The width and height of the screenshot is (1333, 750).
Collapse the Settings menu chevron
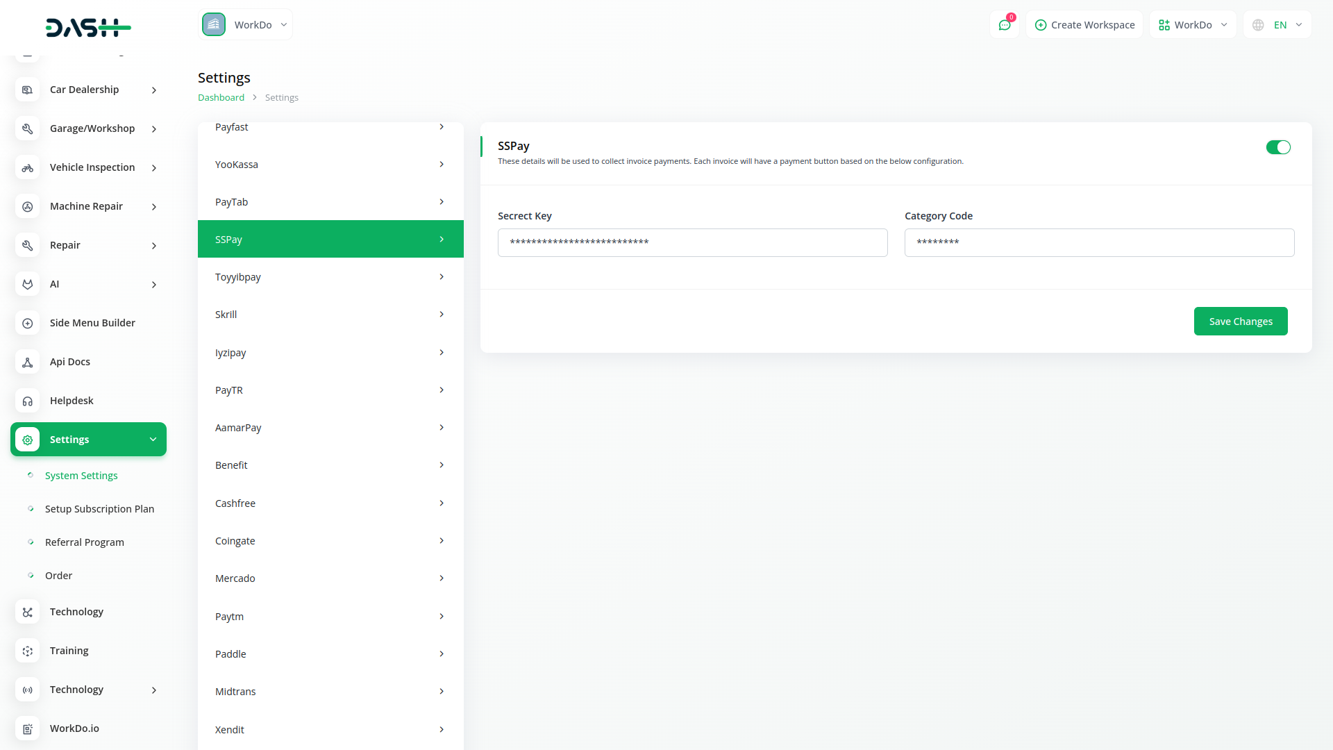pyautogui.click(x=153, y=440)
